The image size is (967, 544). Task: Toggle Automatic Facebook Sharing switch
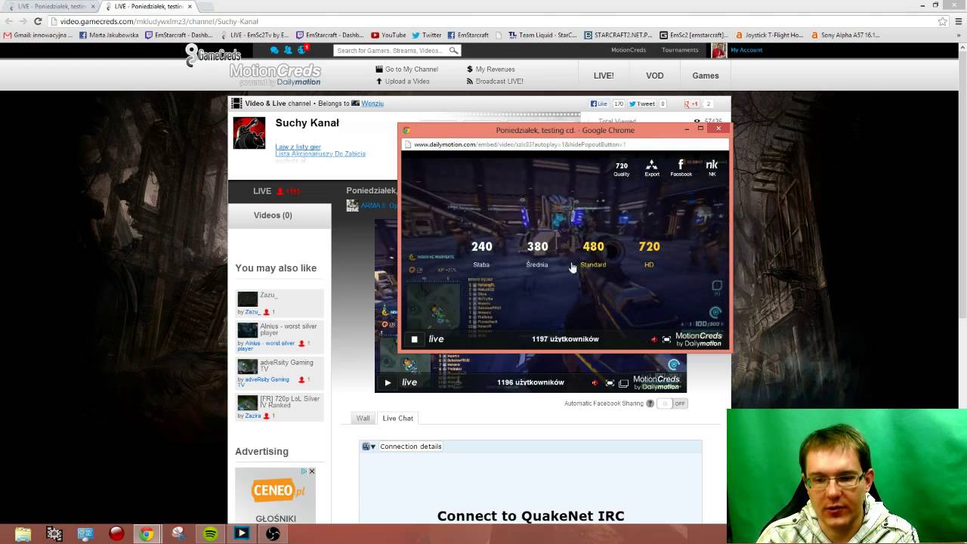pyautogui.click(x=672, y=403)
